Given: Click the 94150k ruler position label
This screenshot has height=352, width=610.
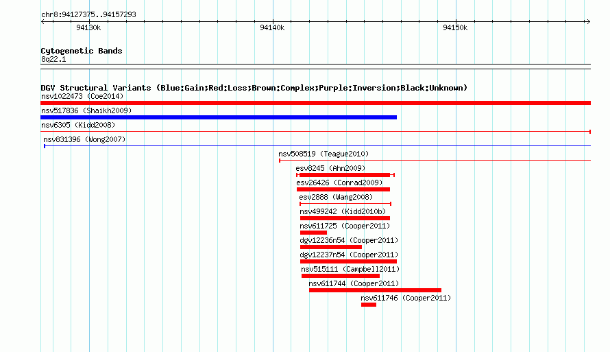Looking at the screenshot, I should 455,27.
